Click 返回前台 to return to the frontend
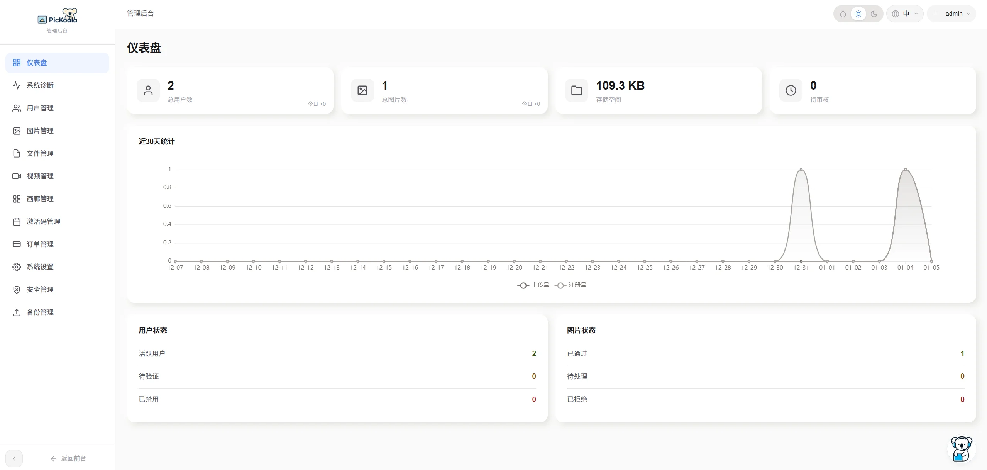The width and height of the screenshot is (987, 470). coord(73,458)
